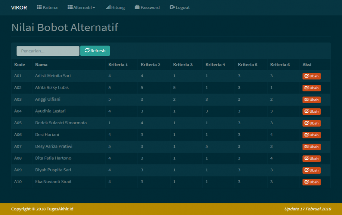The height and width of the screenshot is (215, 342).
Task: Click edit pencil icon for Eka Novianti Sirait
Action: click(306, 182)
